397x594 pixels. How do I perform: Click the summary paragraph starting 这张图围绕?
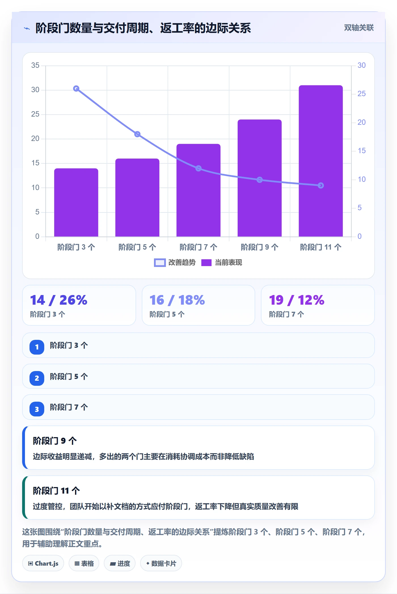pyautogui.click(x=194, y=538)
